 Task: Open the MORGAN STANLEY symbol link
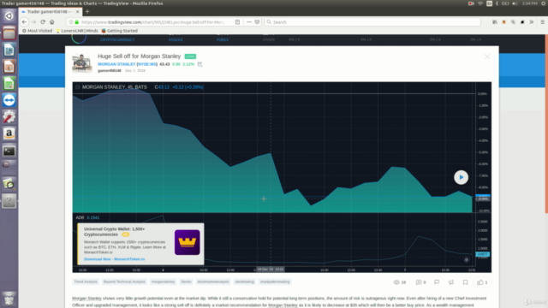tap(116, 64)
